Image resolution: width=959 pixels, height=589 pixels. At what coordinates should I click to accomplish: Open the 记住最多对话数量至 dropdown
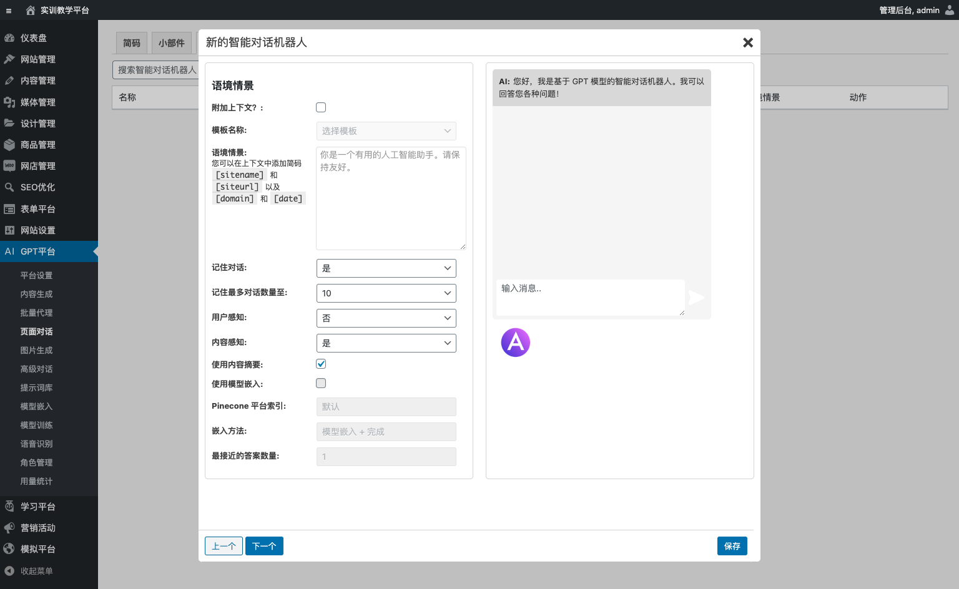click(x=386, y=293)
